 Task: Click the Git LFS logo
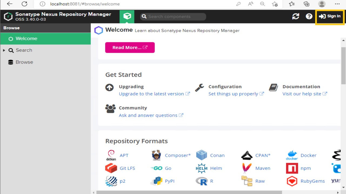(x=111, y=168)
